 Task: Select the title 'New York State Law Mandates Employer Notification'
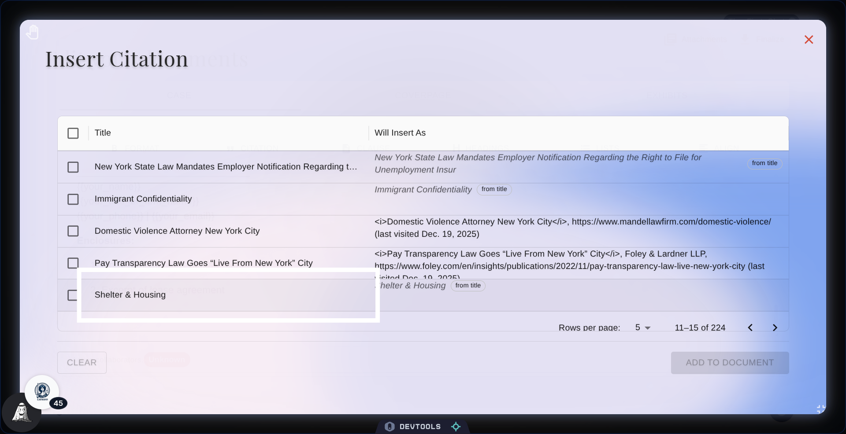click(x=226, y=167)
